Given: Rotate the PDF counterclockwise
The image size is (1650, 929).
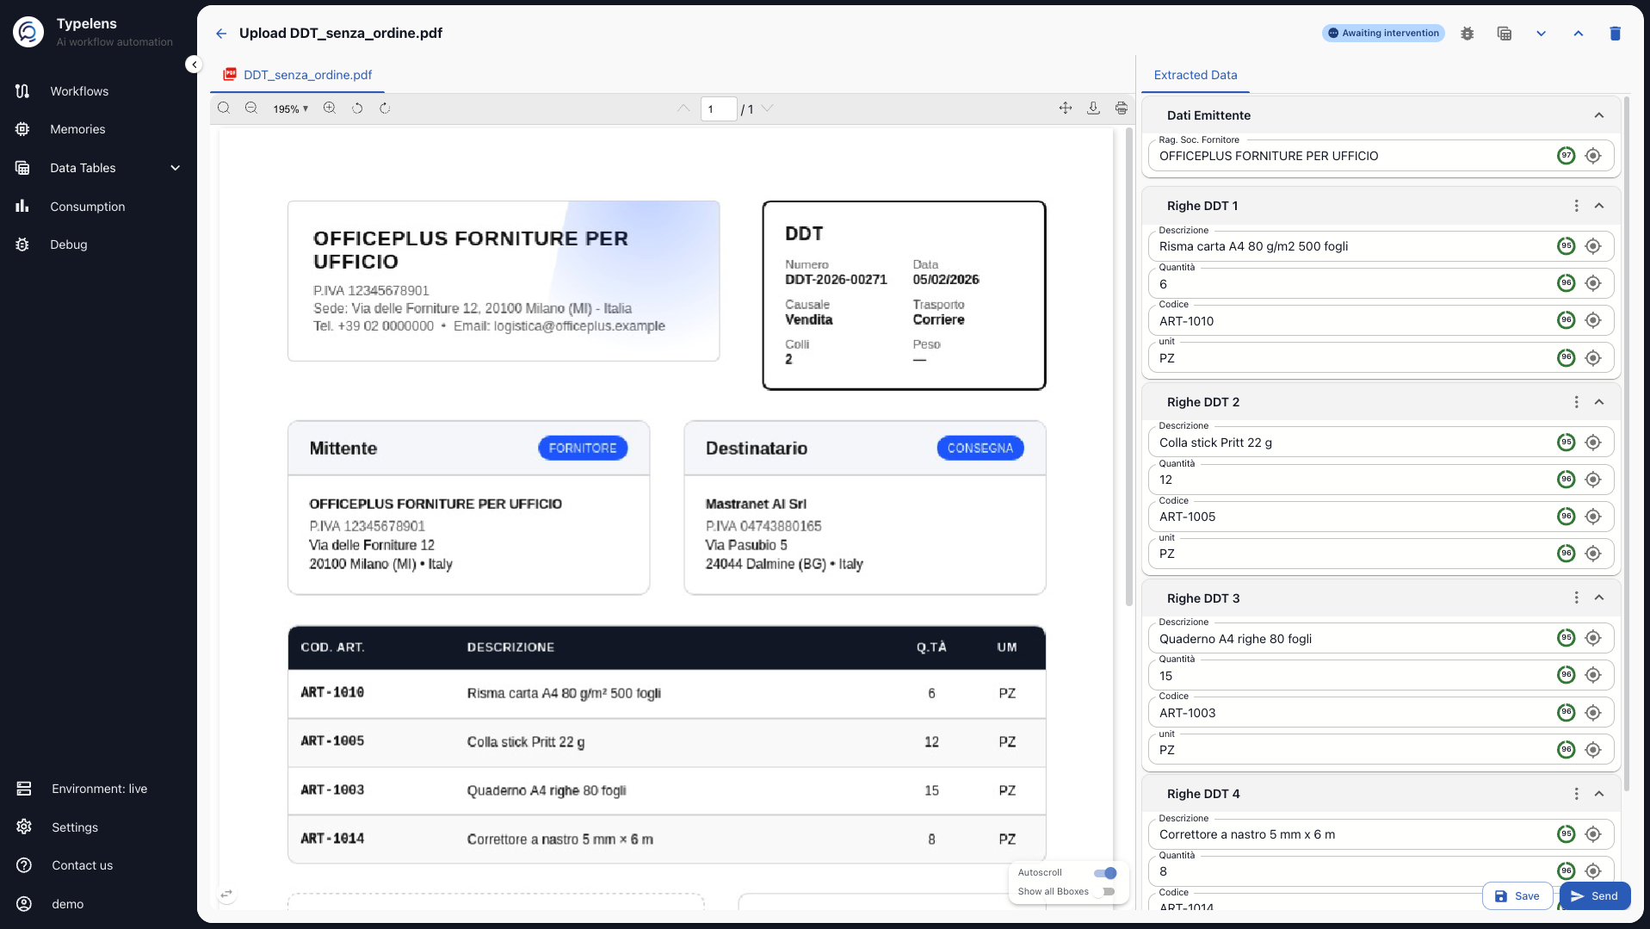Looking at the screenshot, I should 356,108.
